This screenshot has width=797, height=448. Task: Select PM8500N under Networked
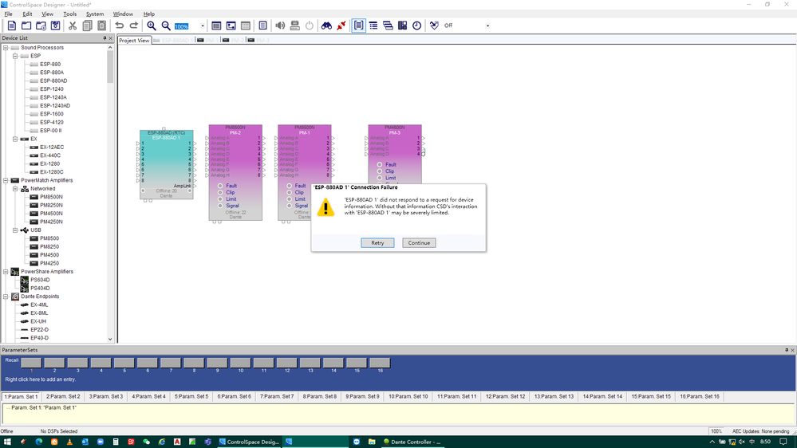click(51, 197)
